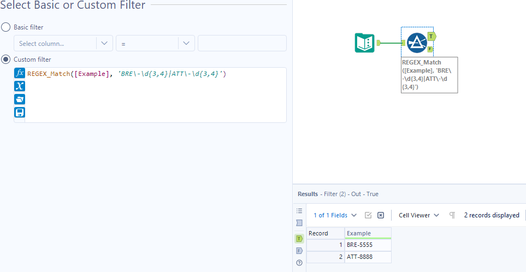Click the checkmark data cleanse icon

pyautogui.click(x=368, y=215)
